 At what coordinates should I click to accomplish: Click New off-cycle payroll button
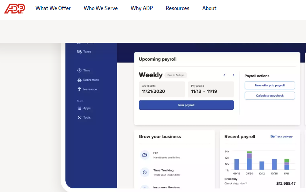270,86
